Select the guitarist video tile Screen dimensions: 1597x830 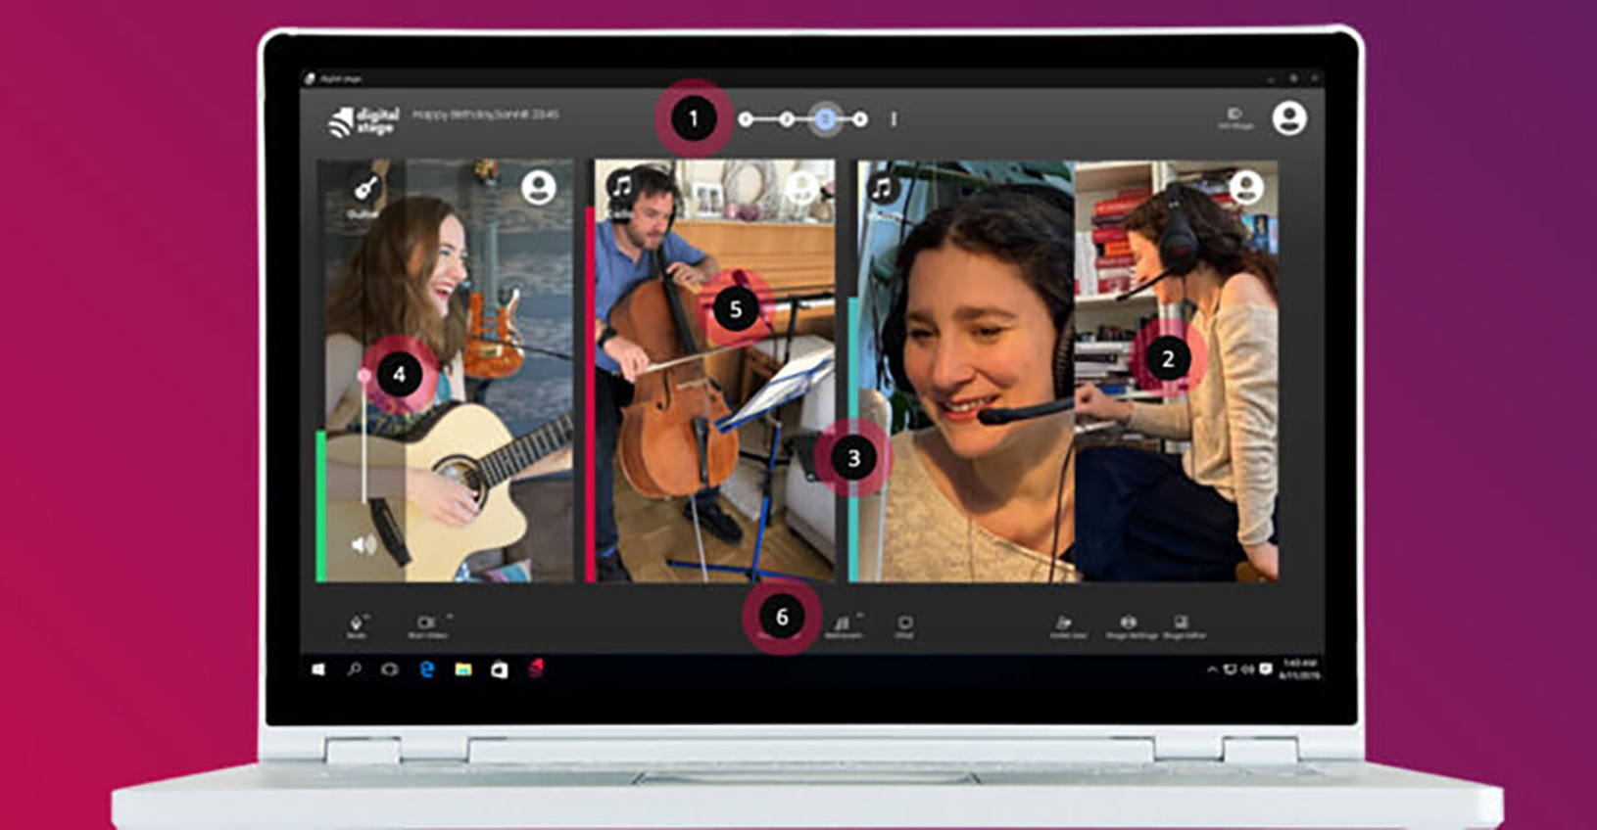pos(446,372)
